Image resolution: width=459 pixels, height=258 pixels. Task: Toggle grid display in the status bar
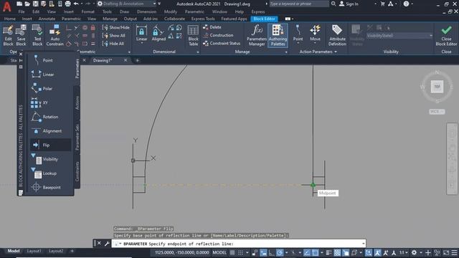[x=232, y=252]
